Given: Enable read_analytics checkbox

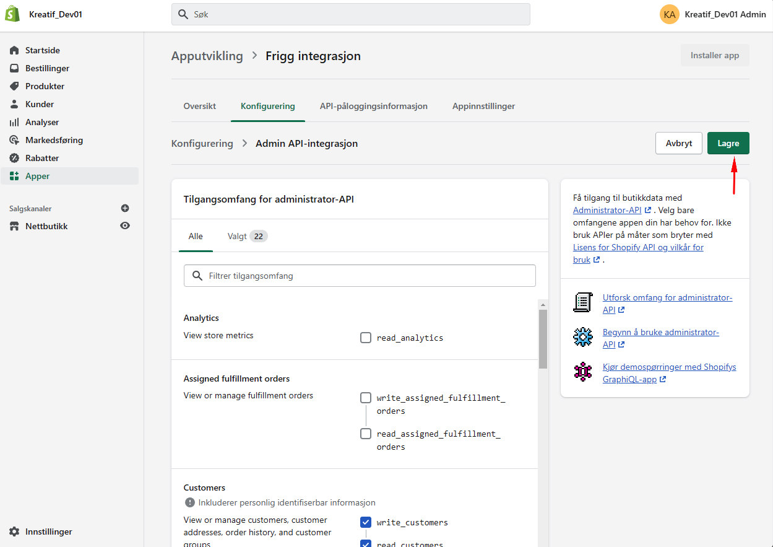Looking at the screenshot, I should tap(366, 338).
